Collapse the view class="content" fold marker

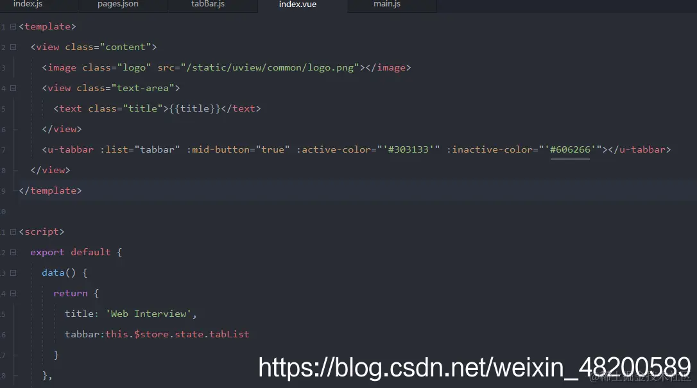click(x=13, y=47)
